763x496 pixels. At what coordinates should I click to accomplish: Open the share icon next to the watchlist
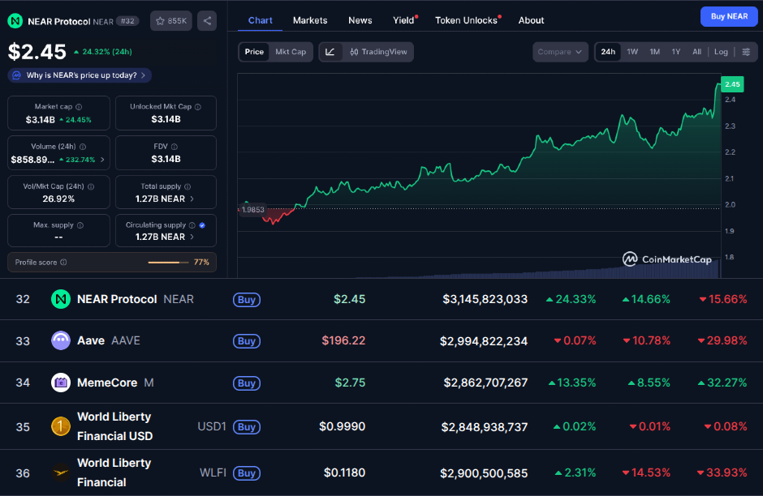click(206, 20)
